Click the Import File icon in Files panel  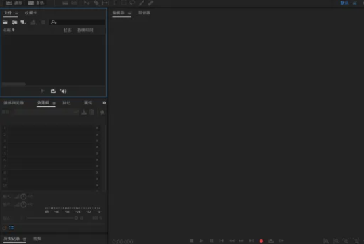(x=14, y=22)
